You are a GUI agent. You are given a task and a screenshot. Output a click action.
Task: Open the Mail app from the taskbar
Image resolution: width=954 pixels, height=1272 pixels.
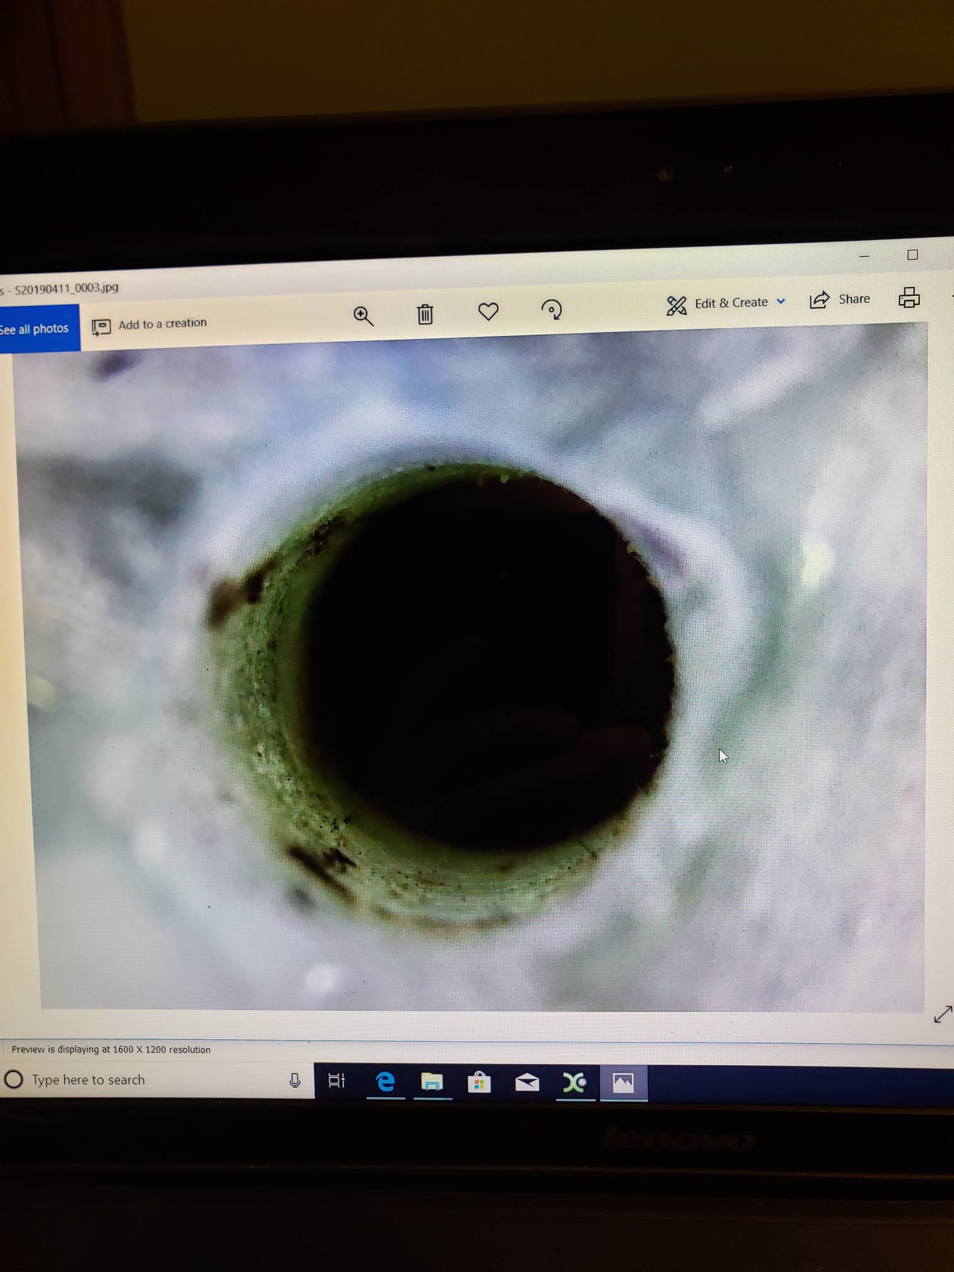click(x=527, y=1083)
